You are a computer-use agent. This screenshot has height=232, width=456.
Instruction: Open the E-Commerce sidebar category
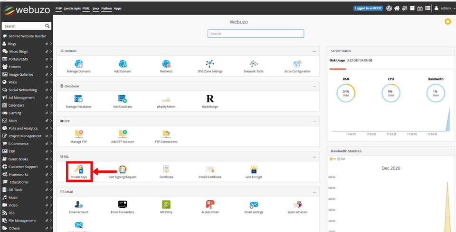tap(18, 143)
